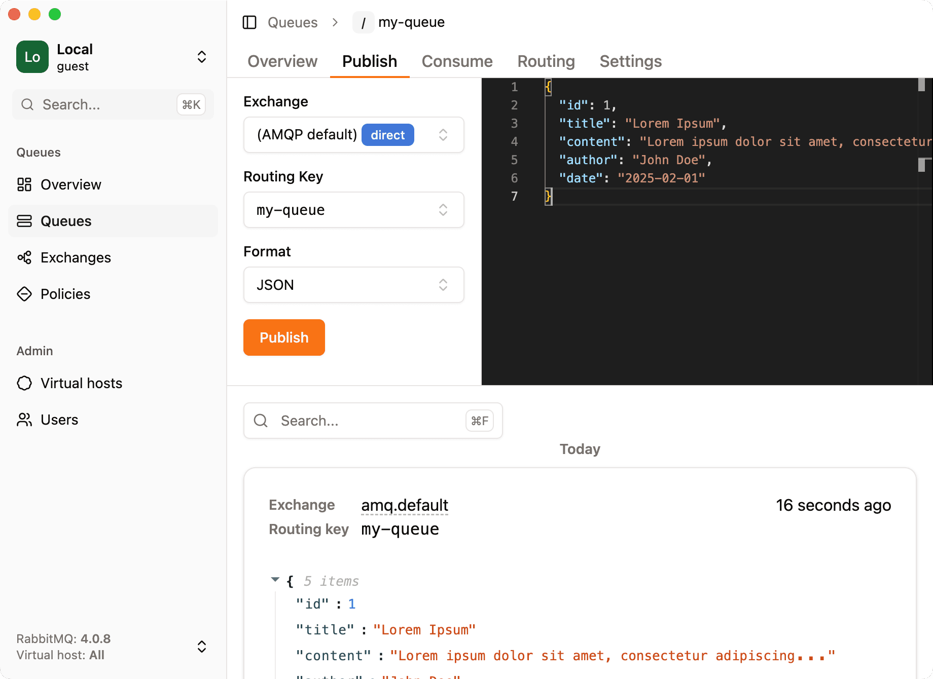Click the Local guest avatar icon
The image size is (933, 679).
32,57
